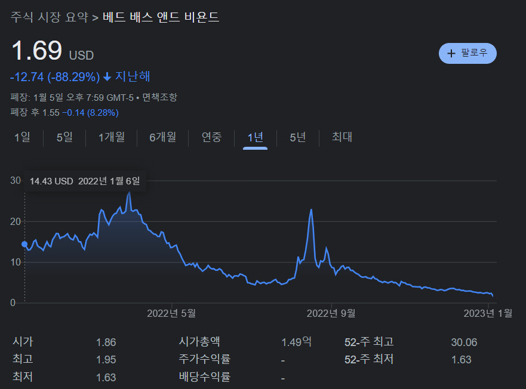
Task: Click the 14.43 USD chart tooltip
Action: pyautogui.click(x=85, y=181)
